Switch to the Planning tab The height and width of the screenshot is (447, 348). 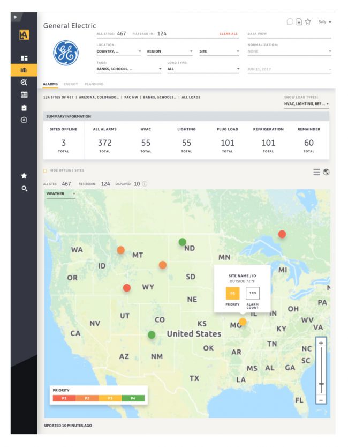coord(94,84)
